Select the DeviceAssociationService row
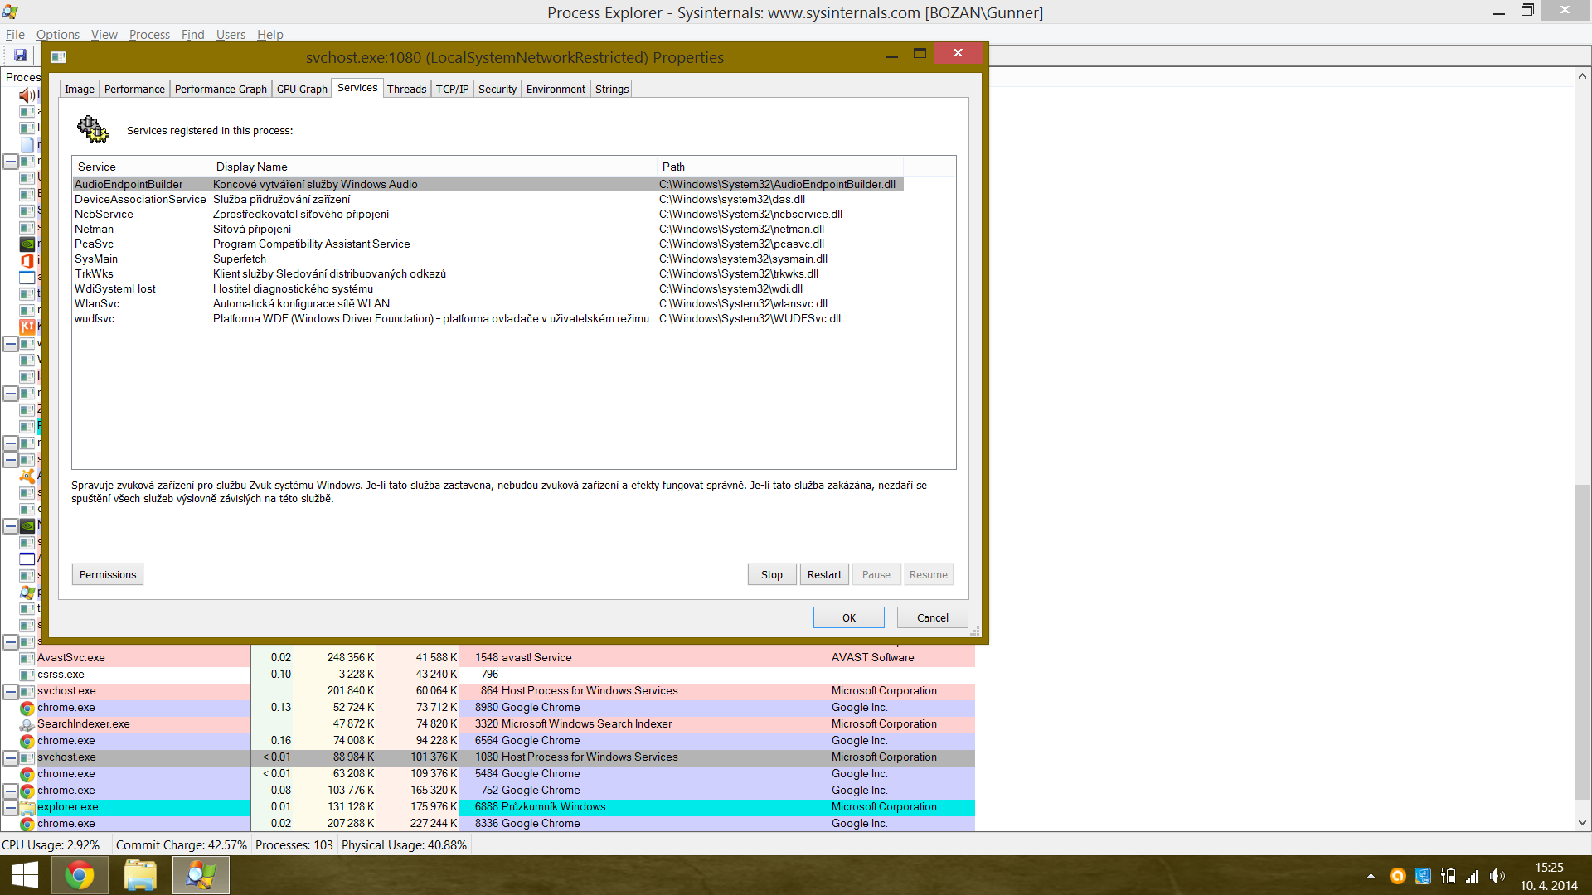Viewport: 1592px width, 895px height. (488, 199)
